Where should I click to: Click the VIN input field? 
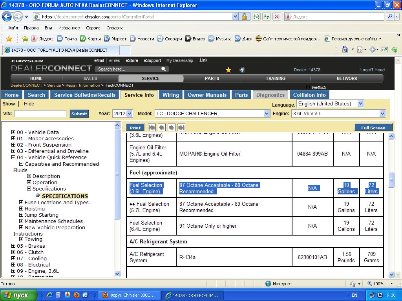40,114
